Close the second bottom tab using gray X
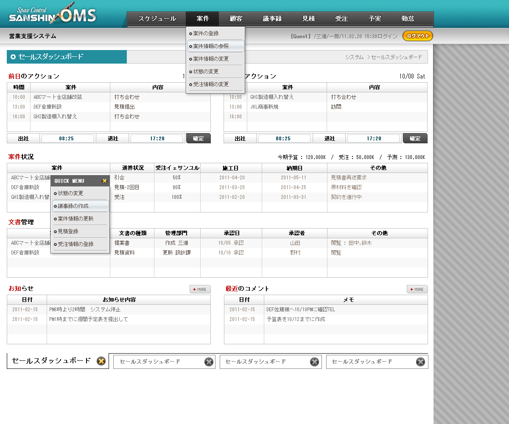Viewport: 509px width, 424px height. coord(209,362)
